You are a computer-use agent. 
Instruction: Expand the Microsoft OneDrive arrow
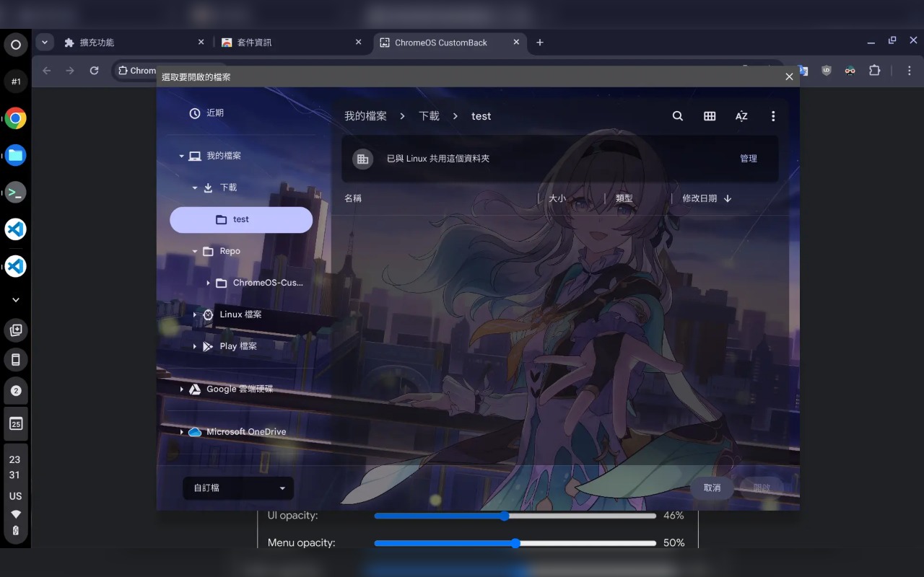181,432
